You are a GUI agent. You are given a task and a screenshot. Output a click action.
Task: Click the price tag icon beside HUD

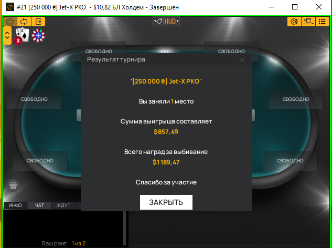point(160,21)
